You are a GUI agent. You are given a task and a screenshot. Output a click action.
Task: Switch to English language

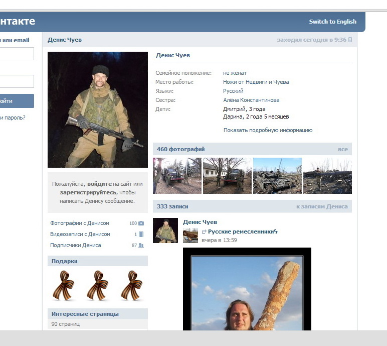[333, 22]
